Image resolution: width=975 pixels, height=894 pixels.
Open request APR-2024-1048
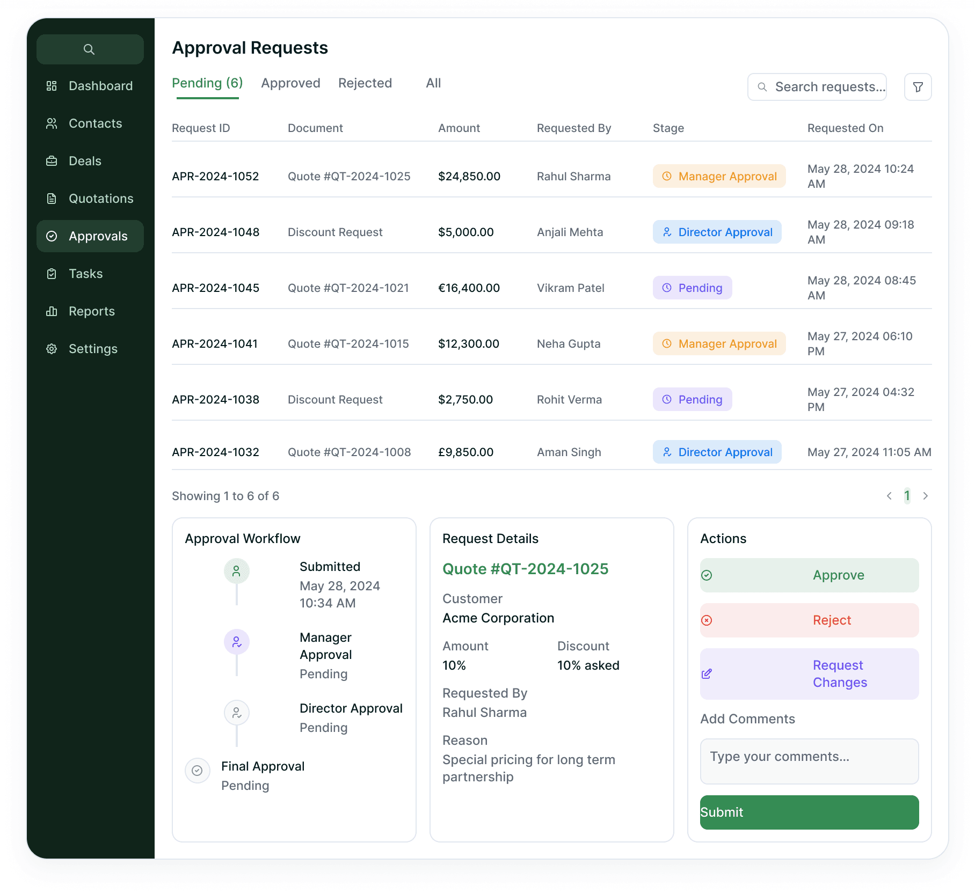[x=215, y=232]
